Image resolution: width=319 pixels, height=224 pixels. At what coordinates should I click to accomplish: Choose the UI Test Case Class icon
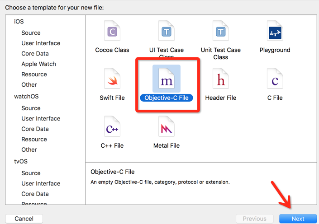coord(167,32)
